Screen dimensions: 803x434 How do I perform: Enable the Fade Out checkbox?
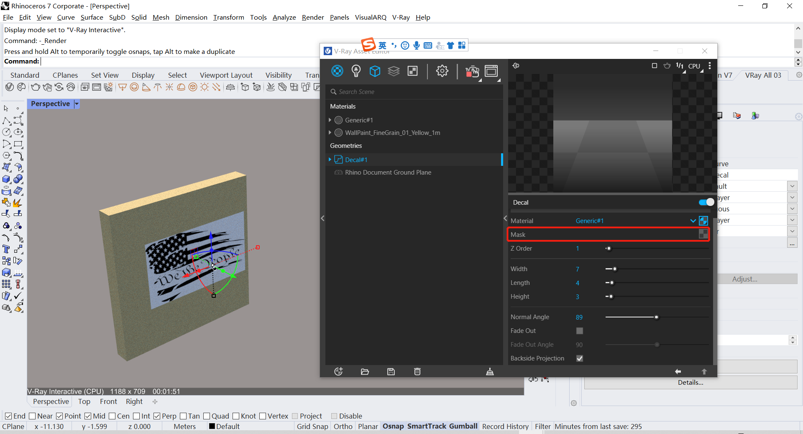(x=580, y=331)
